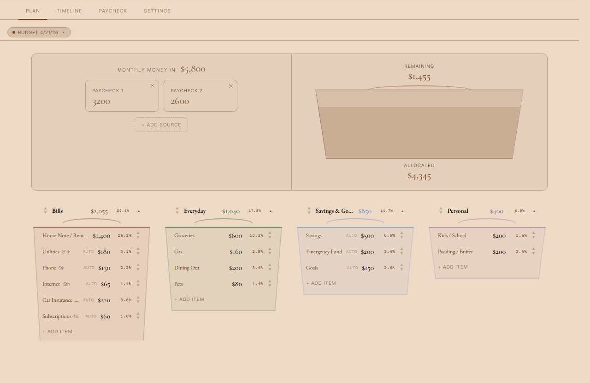Move the Everyday category down with its arrow
Image resolution: width=590 pixels, height=383 pixels.
click(177, 213)
